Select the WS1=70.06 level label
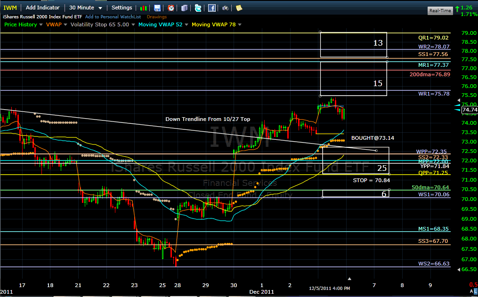 click(434, 194)
